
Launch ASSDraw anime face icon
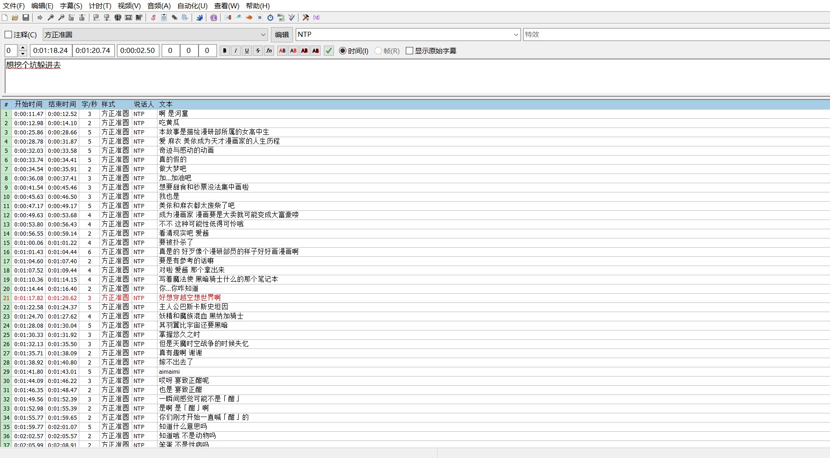(214, 17)
